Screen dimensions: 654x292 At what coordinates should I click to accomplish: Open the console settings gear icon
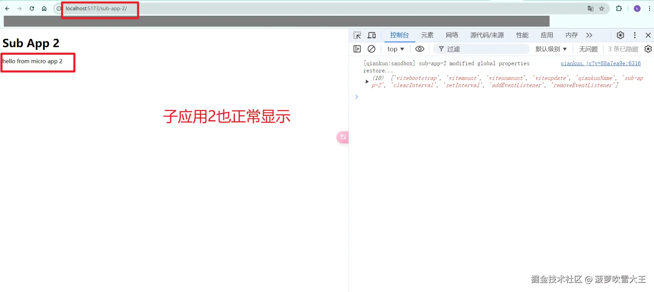click(648, 49)
